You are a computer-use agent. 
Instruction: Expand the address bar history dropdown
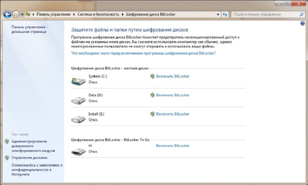[217, 15]
